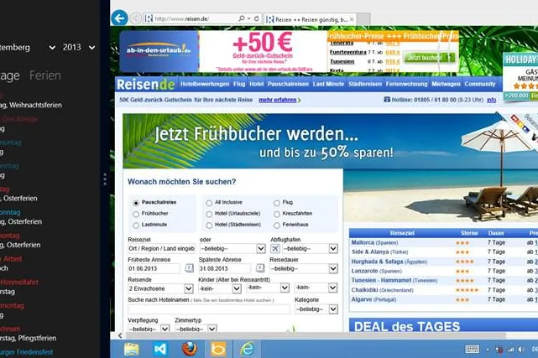Select the Ferienhaus radio button

[276, 226]
